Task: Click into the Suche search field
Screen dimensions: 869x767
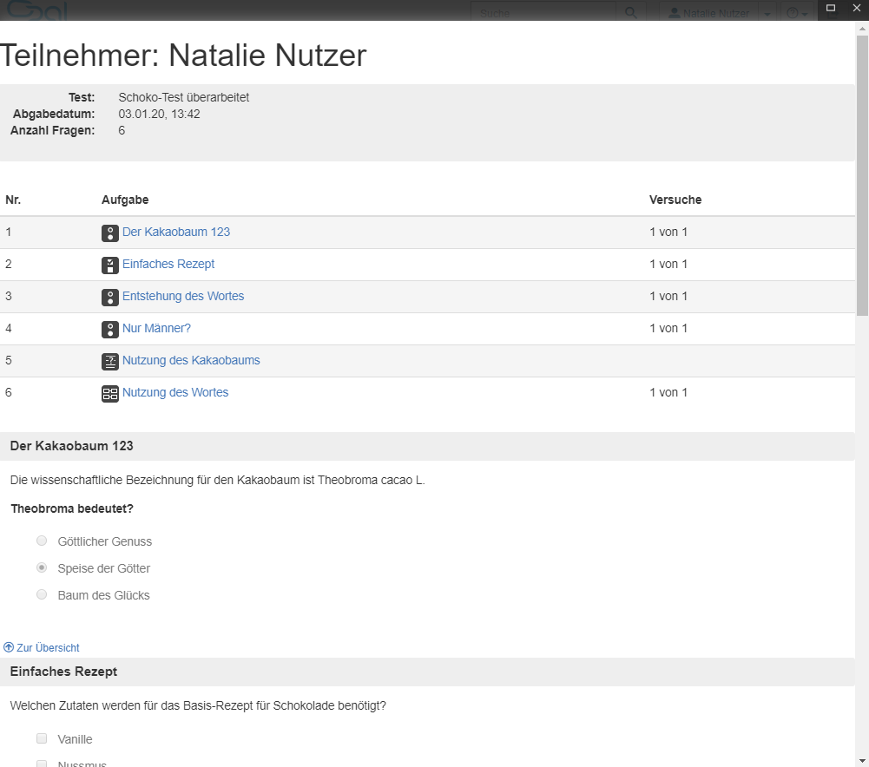Action: pos(543,13)
